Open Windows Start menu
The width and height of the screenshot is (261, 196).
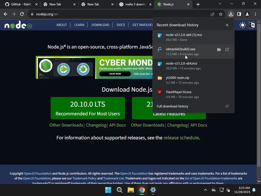(108, 190)
